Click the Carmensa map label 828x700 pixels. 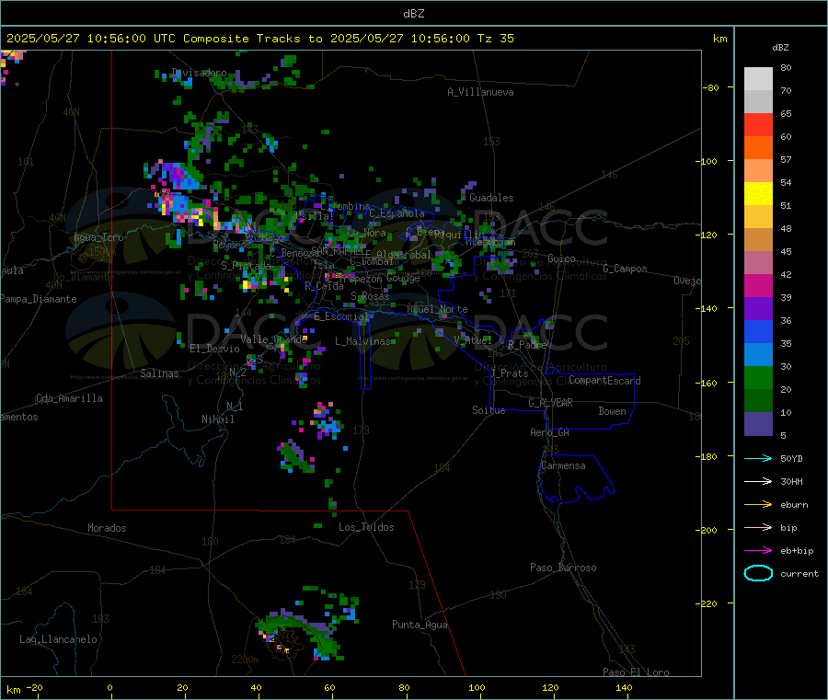[563, 466]
